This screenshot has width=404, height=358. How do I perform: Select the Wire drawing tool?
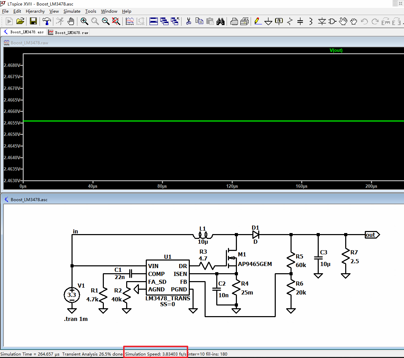257,21
